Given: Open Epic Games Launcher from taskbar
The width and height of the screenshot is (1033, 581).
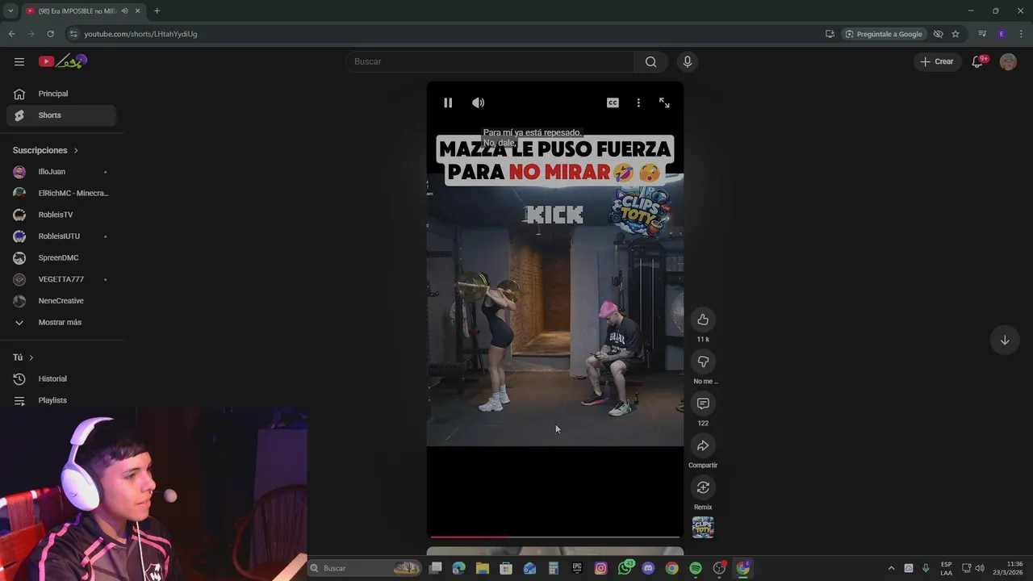Looking at the screenshot, I should click(x=577, y=568).
